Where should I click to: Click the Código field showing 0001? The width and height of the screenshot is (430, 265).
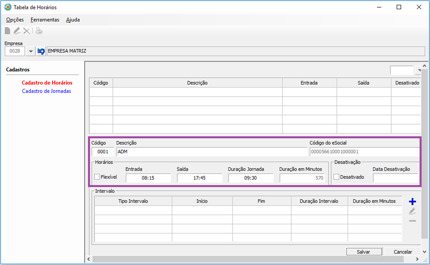tap(103, 151)
